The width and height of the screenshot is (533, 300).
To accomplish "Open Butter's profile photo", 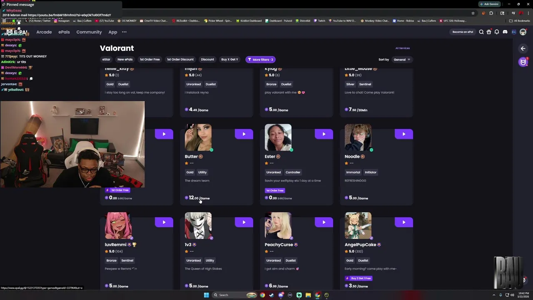I will tap(198, 137).
